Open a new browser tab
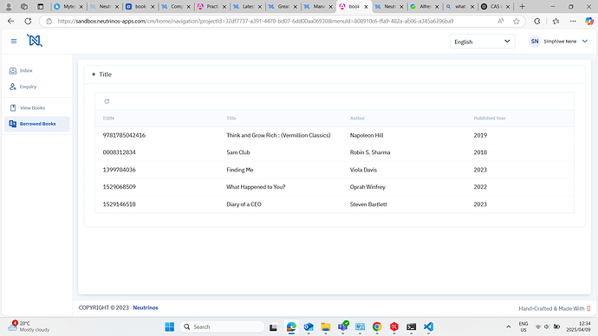598x336 pixels. tap(522, 6)
